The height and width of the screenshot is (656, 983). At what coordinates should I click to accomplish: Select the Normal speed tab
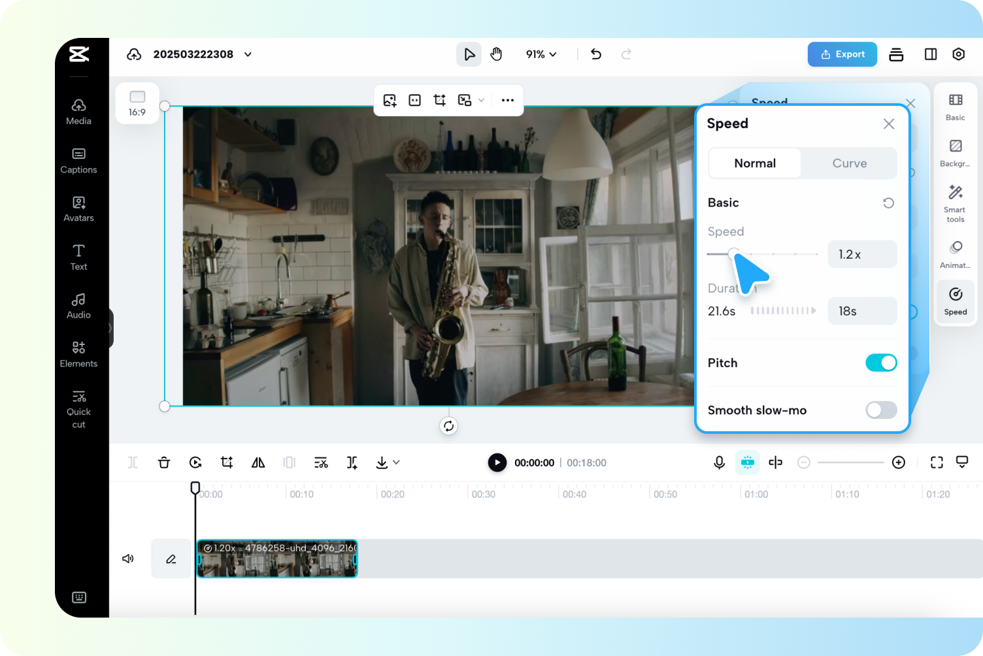755,163
